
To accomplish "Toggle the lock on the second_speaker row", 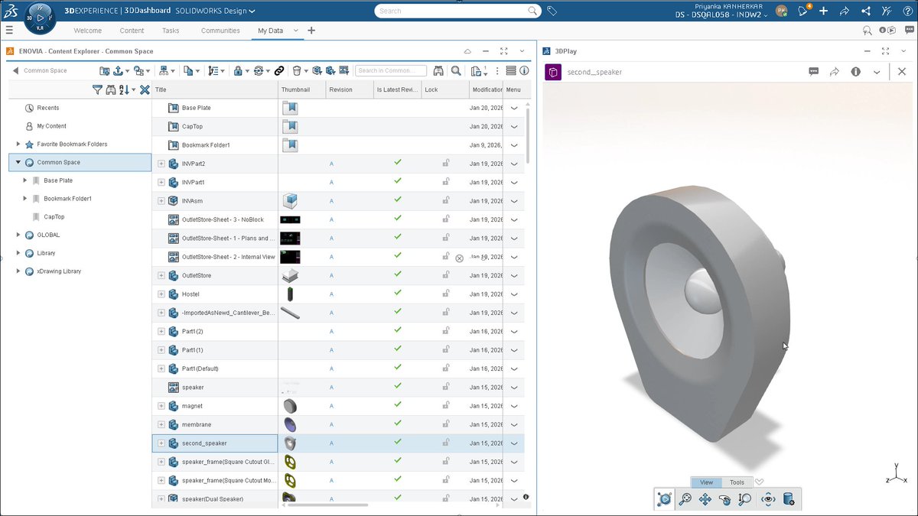I will point(446,443).
